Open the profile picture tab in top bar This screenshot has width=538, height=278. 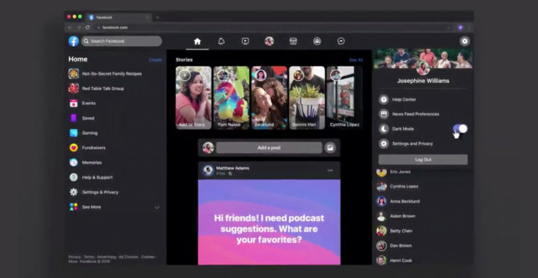pos(269,41)
